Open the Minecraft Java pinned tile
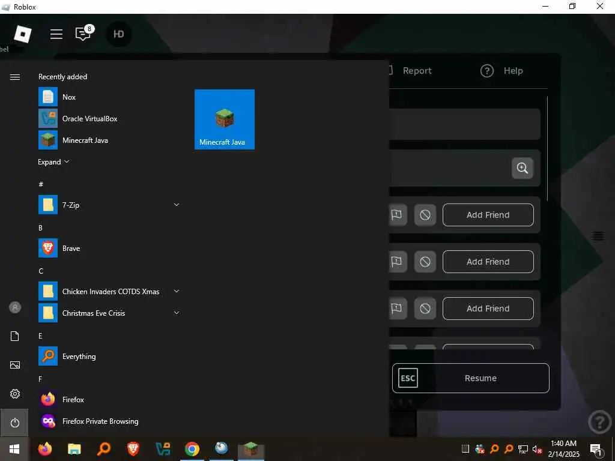Image resolution: width=615 pixels, height=461 pixels. (x=225, y=119)
